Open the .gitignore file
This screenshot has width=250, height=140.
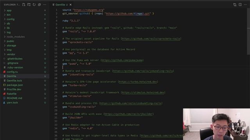coord(12,63)
